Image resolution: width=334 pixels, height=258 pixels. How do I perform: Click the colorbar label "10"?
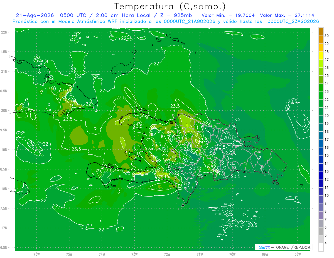pyautogui.click(x=327, y=195)
